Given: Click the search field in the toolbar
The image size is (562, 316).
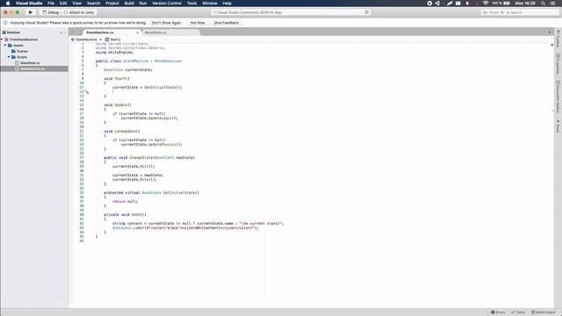Looking at the screenshot, I should pos(519,12).
